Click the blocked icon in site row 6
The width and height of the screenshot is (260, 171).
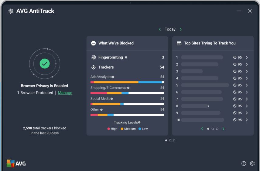pos(234,92)
